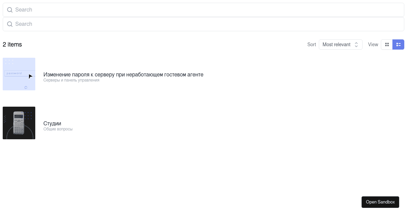Click the Sort label
This screenshot has width=407, height=214.
click(x=312, y=44)
